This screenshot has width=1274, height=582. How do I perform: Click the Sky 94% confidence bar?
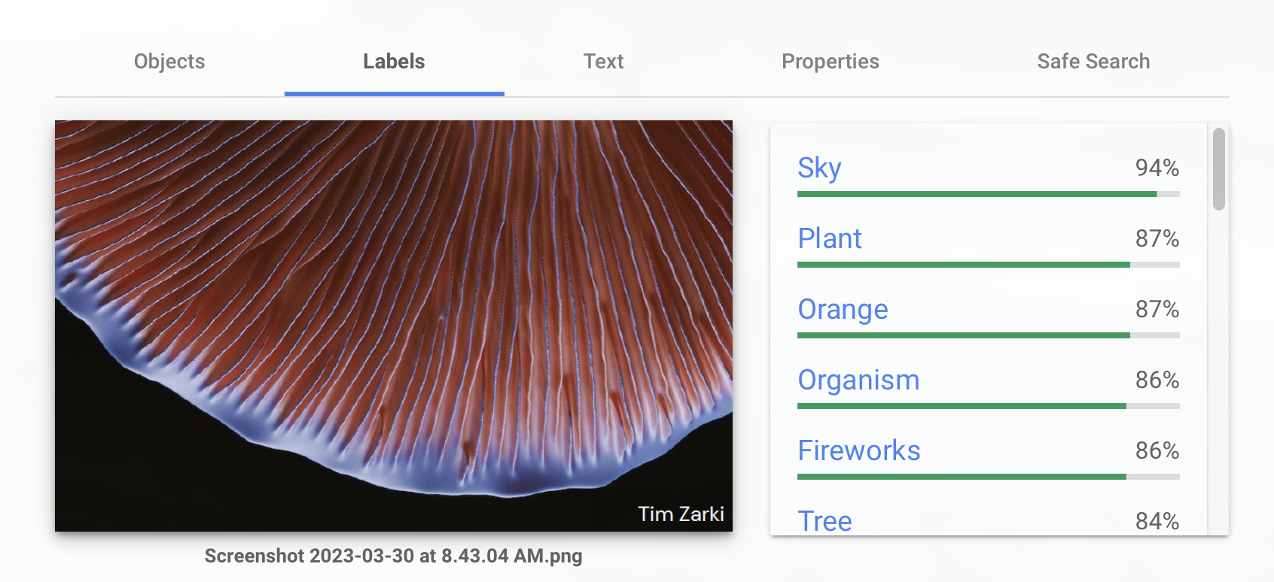click(x=988, y=194)
